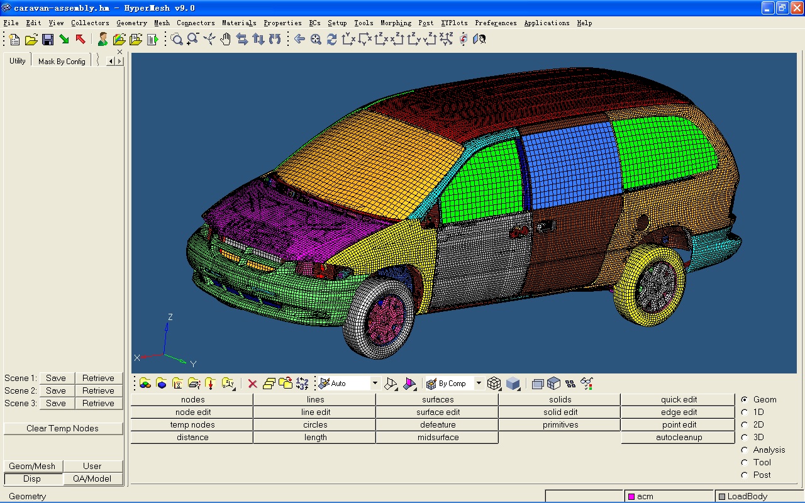
Task: Expand the By Comp color mode dropdown
Action: tap(479, 384)
